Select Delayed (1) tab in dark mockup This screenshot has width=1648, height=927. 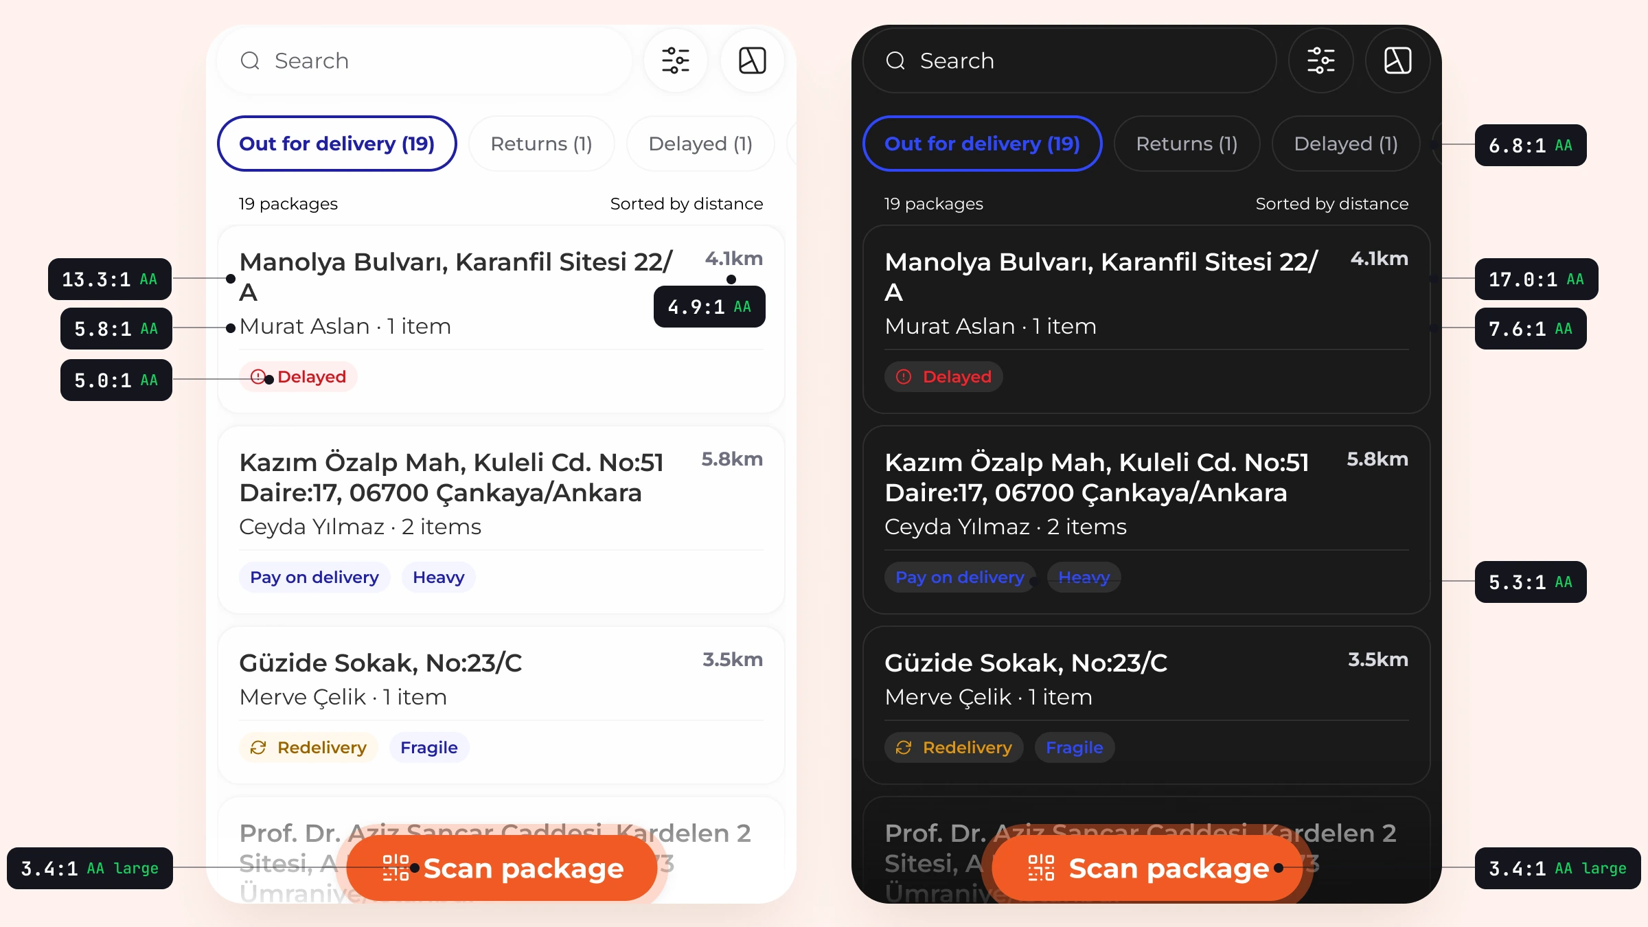(x=1346, y=144)
